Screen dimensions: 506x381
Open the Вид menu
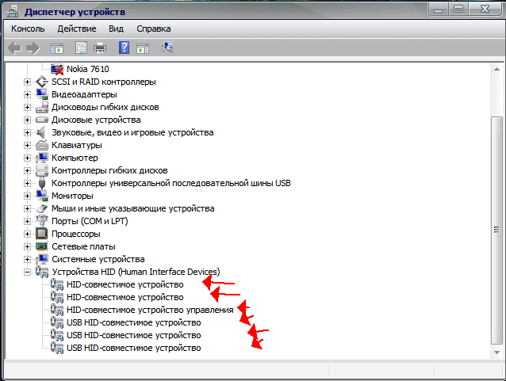click(116, 29)
